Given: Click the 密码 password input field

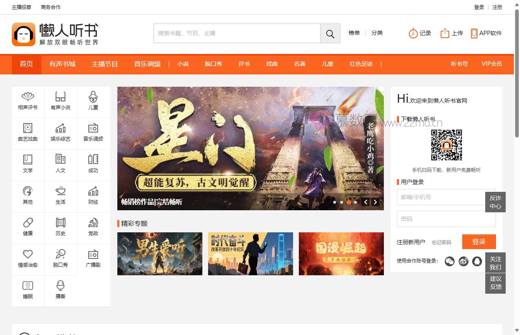Looking at the screenshot, I should tap(446, 219).
